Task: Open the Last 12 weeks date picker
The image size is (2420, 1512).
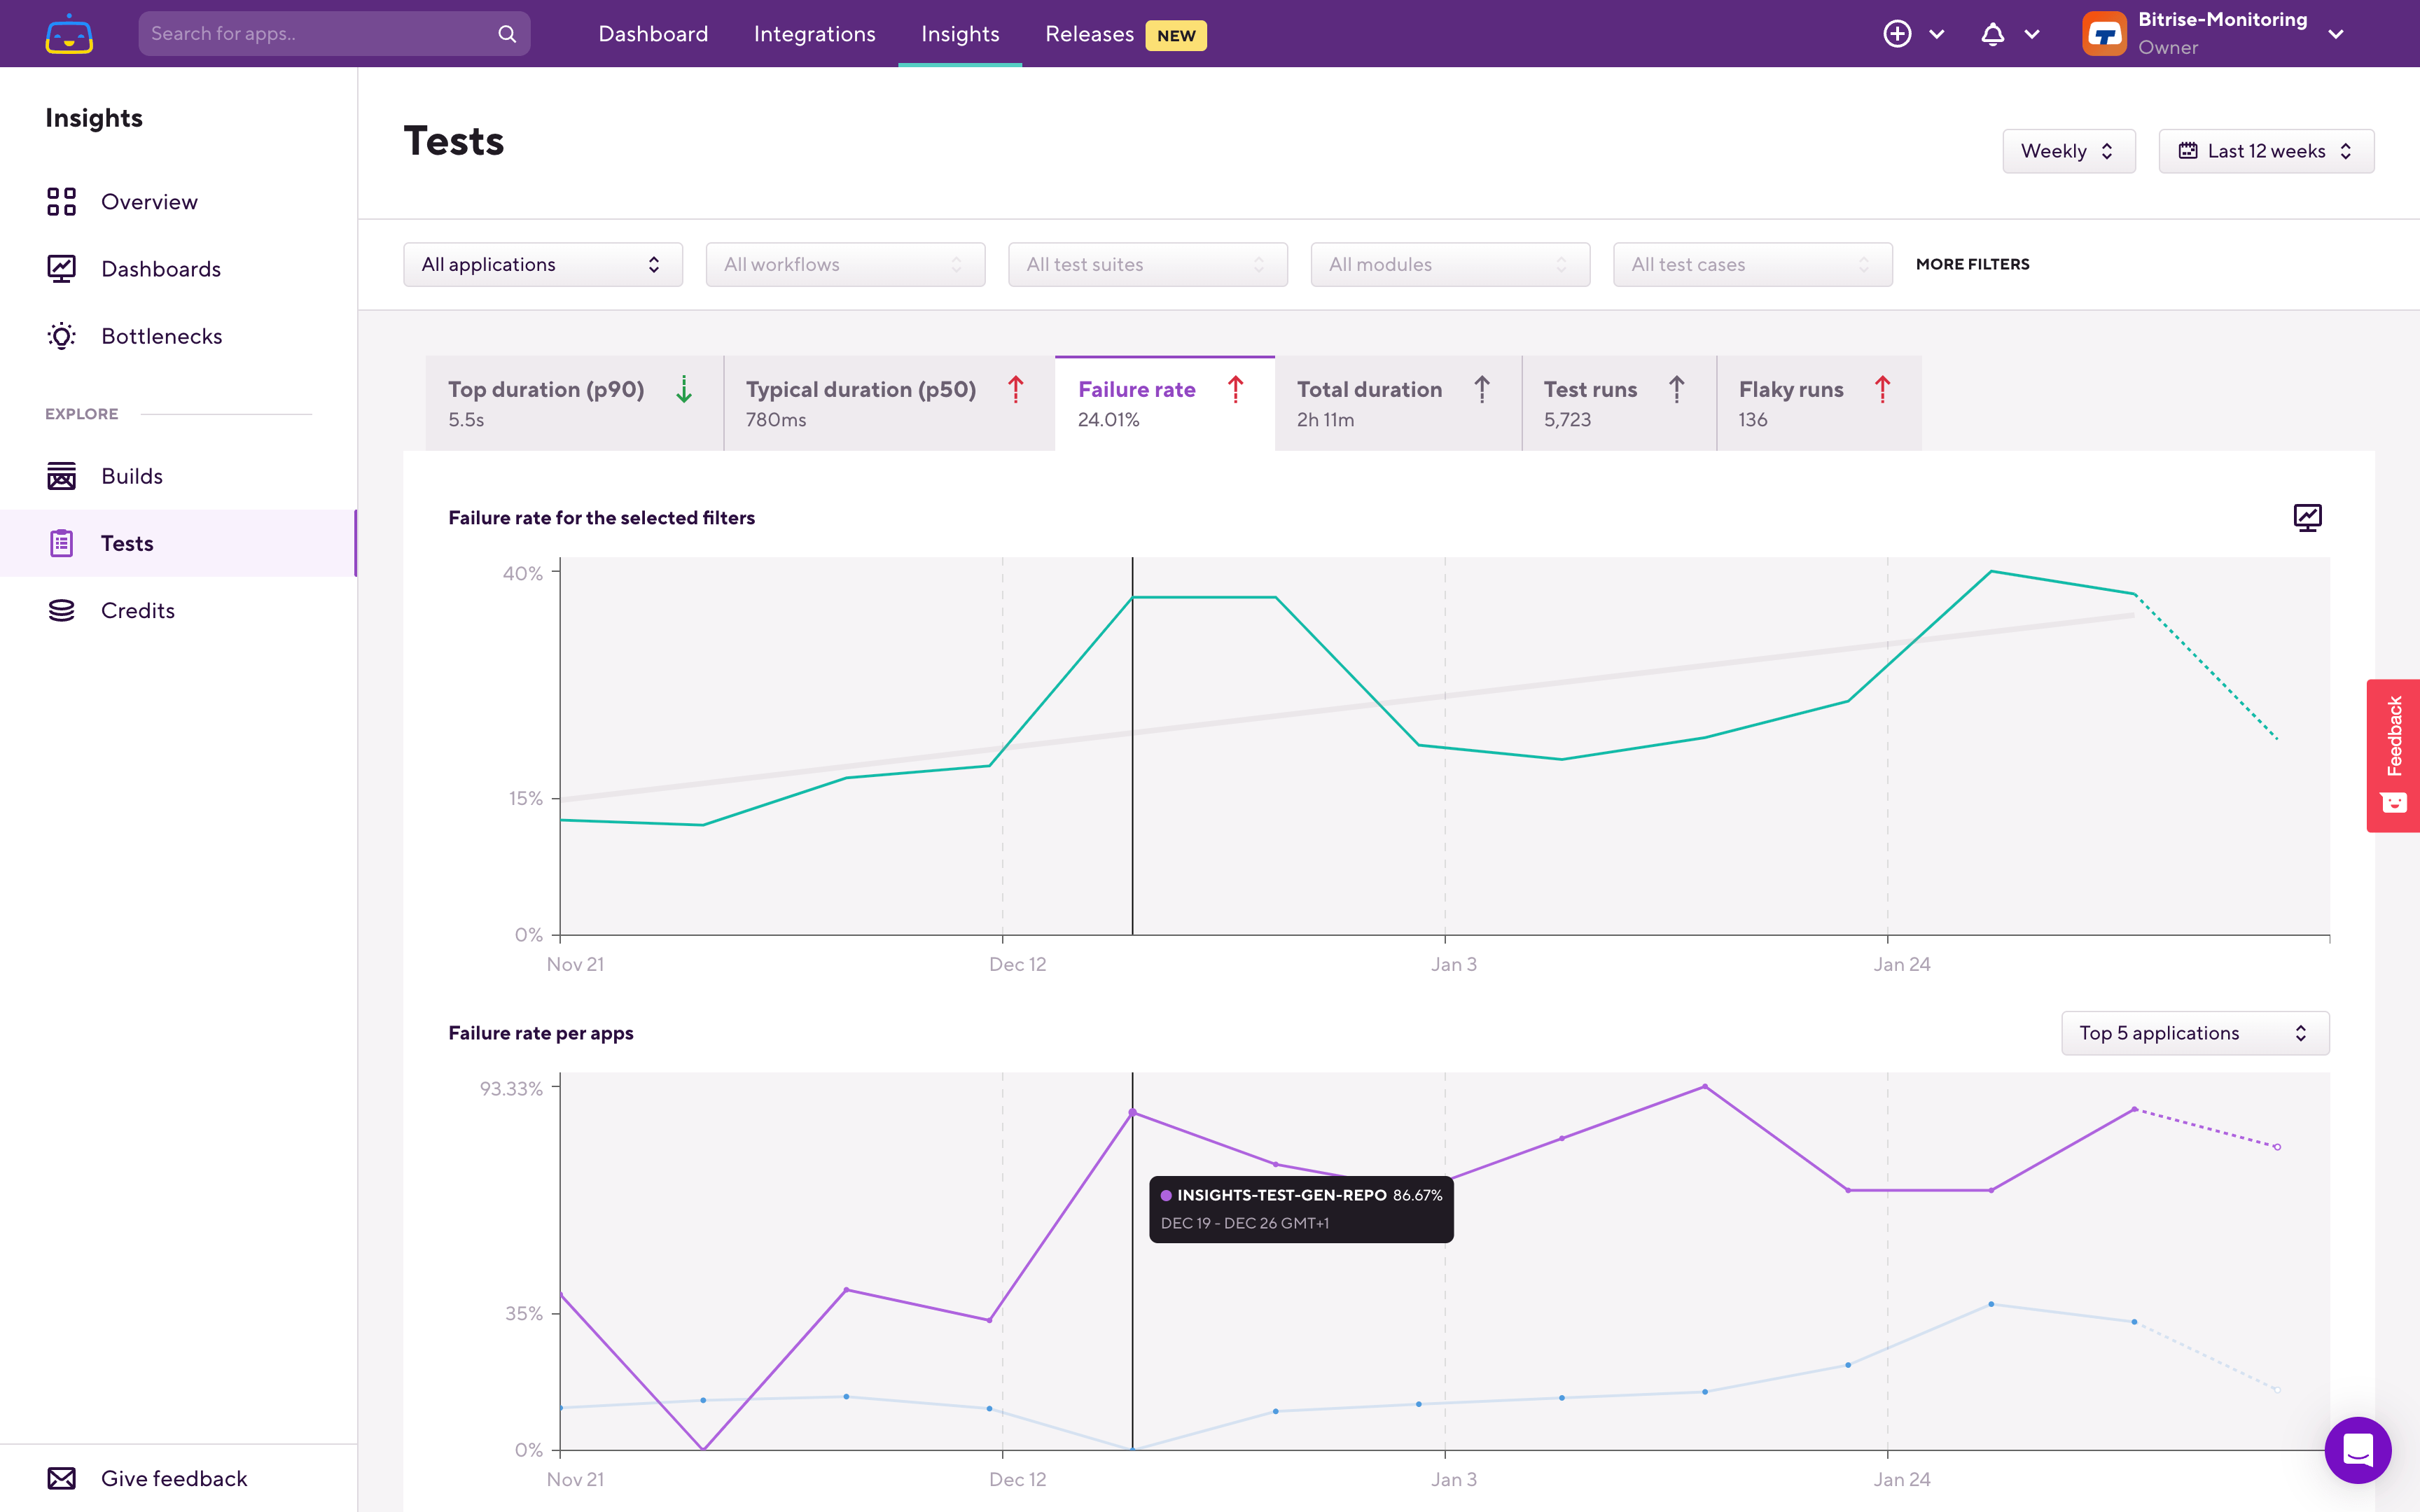Action: (2265, 151)
